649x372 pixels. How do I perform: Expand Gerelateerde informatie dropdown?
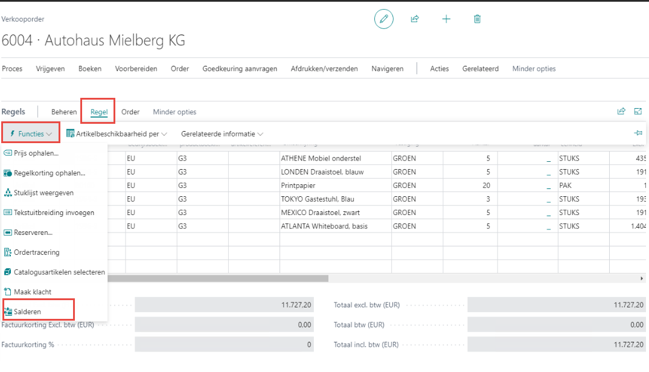(222, 133)
